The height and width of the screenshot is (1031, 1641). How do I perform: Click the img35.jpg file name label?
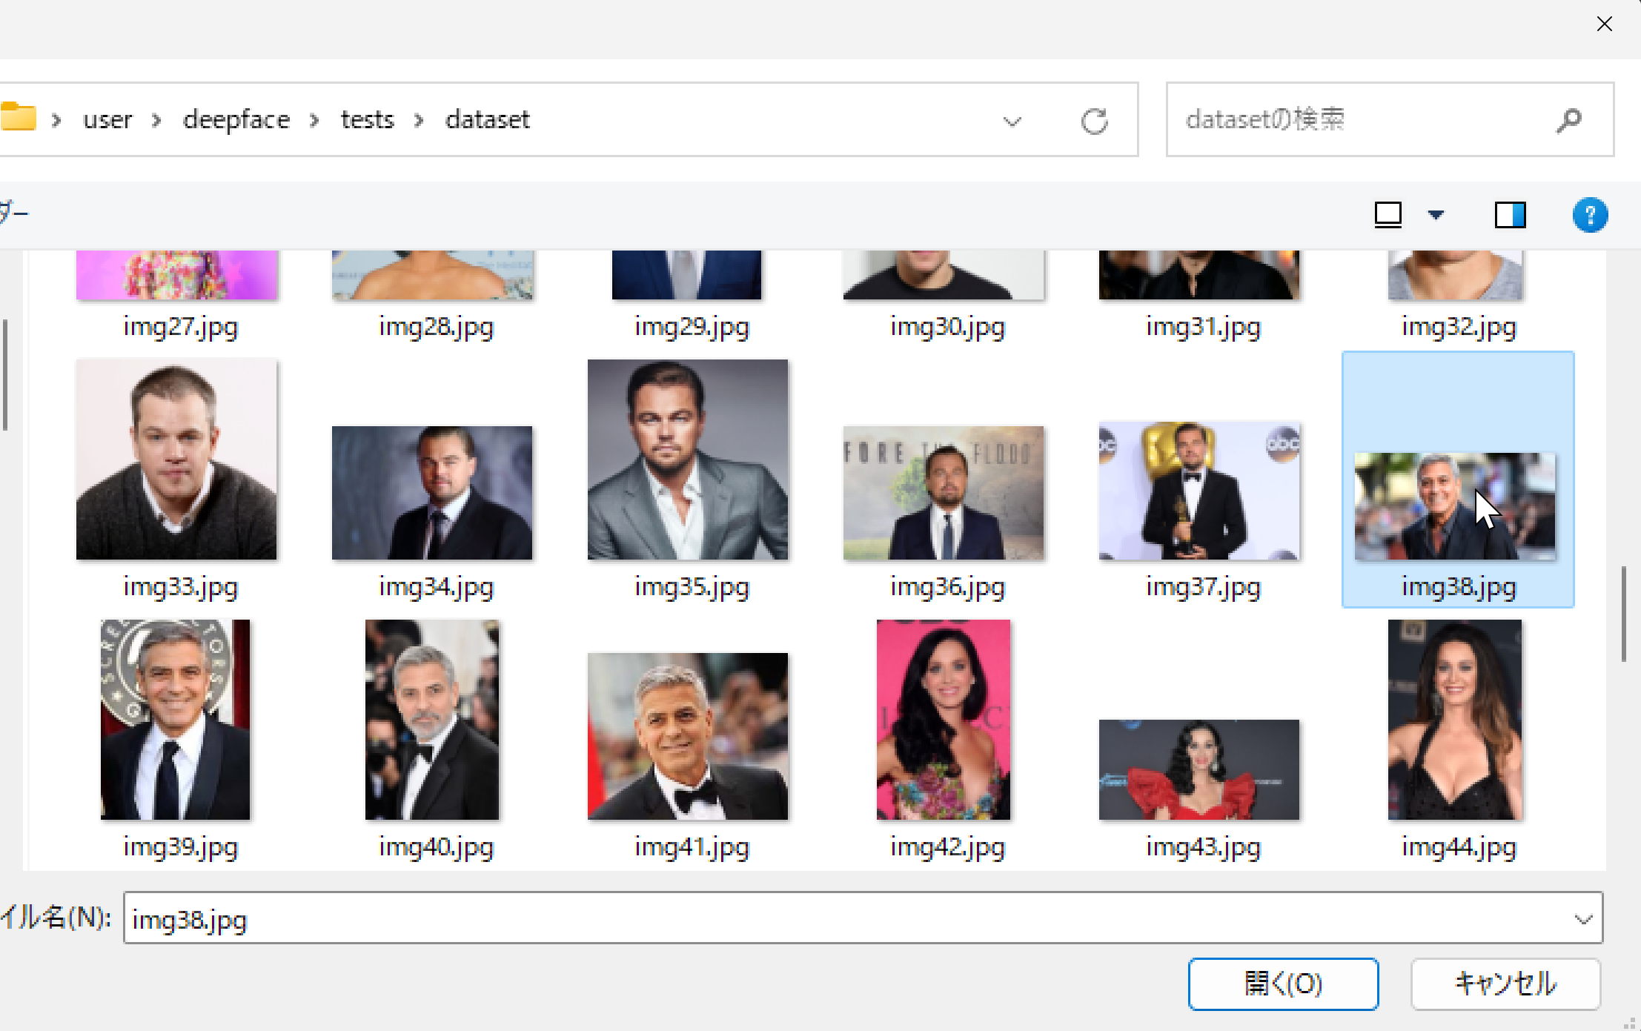click(x=692, y=588)
